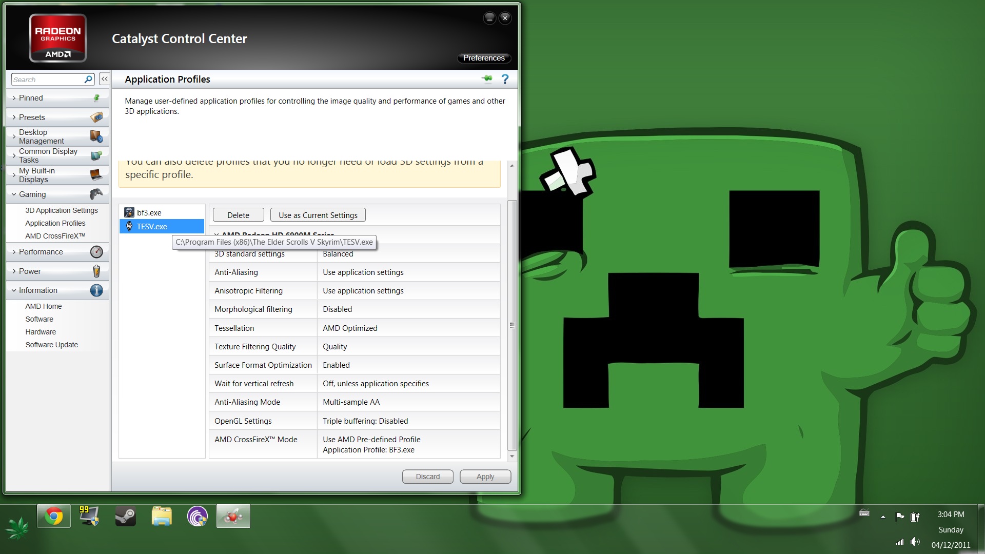Show hidden tray icons arrow

[883, 517]
